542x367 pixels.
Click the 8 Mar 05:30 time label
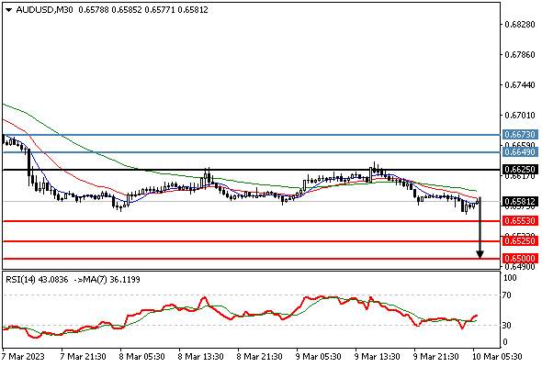141,356
